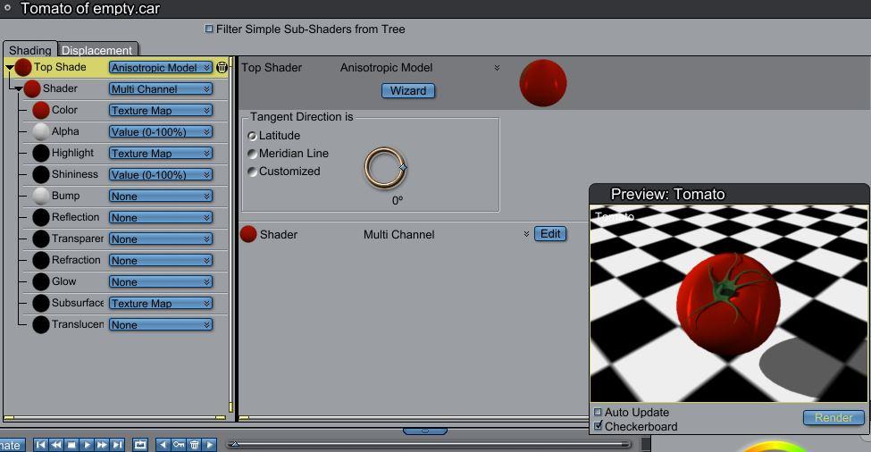Play the animation
871x452 pixels.
87,444
